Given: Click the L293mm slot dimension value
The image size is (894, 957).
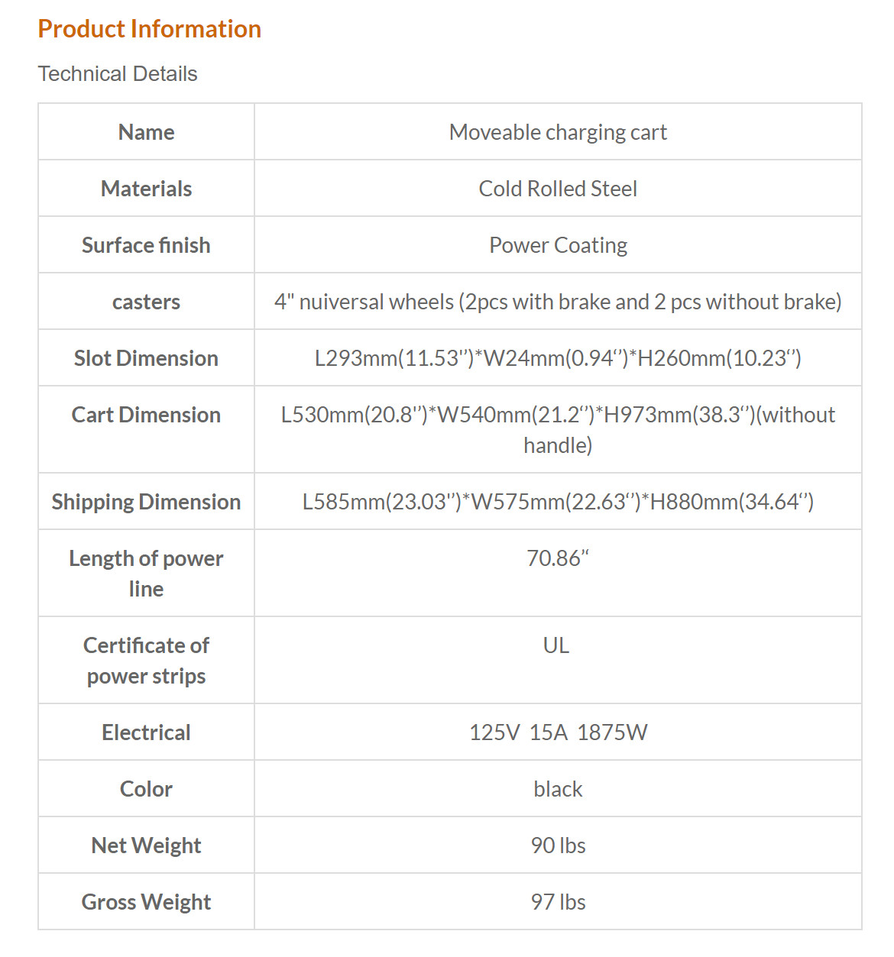Looking at the screenshot, I should point(558,358).
